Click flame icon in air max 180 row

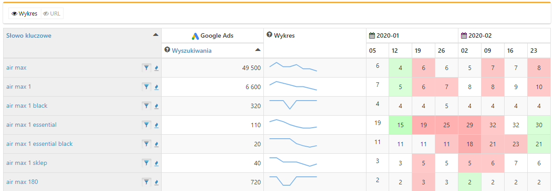point(156,182)
